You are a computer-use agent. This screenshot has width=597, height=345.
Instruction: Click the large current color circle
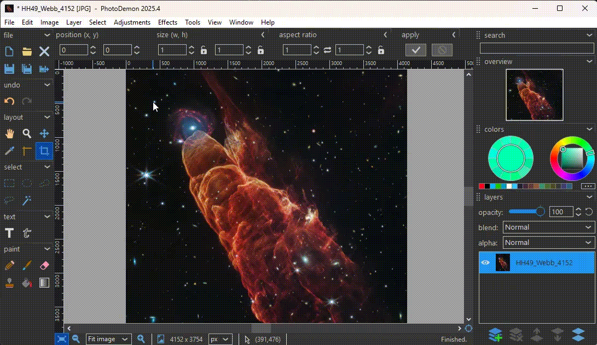511,159
